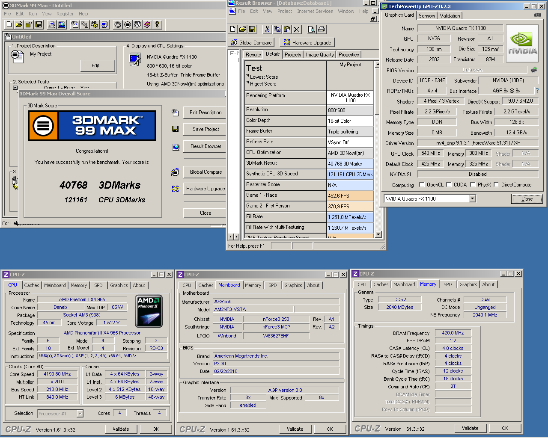Click the Close button in 3DMark score dialog

(x=205, y=213)
